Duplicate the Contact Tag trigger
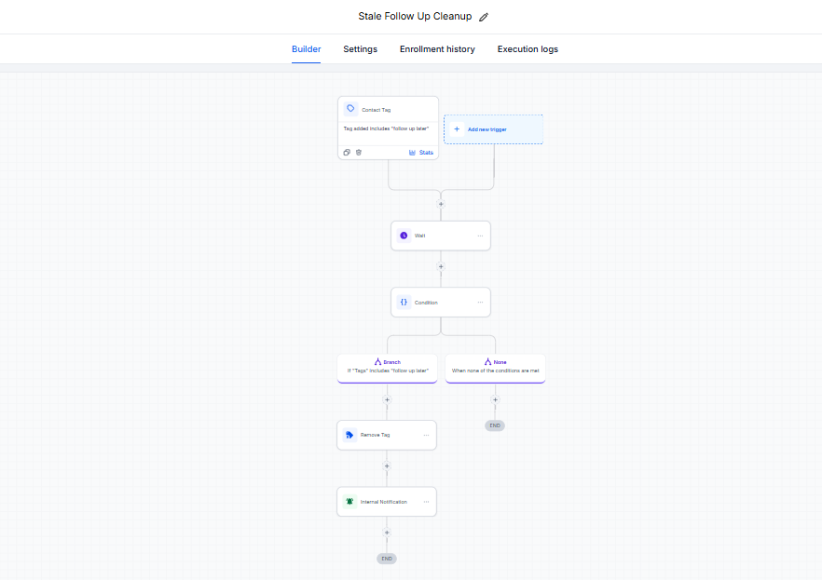This screenshot has height=580, width=822. coord(347,153)
